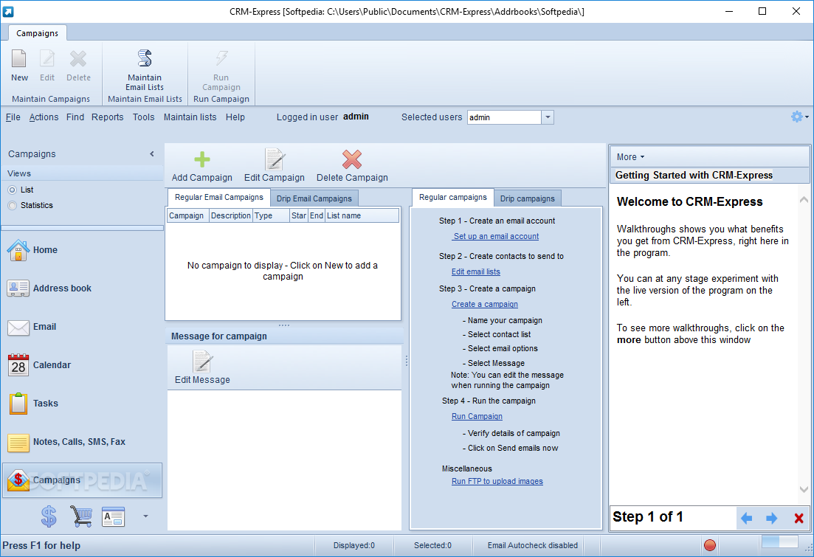The height and width of the screenshot is (557, 814).
Task: Click the List name column header
Action: tap(362, 215)
